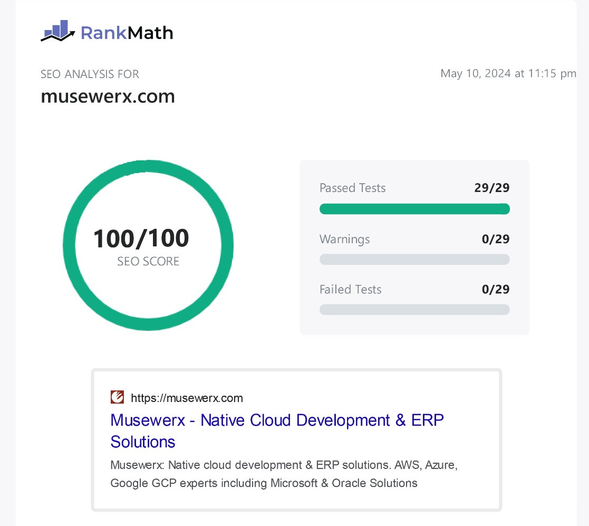Click the Musewerx favicon in the search preview
The height and width of the screenshot is (526, 589).
(117, 397)
